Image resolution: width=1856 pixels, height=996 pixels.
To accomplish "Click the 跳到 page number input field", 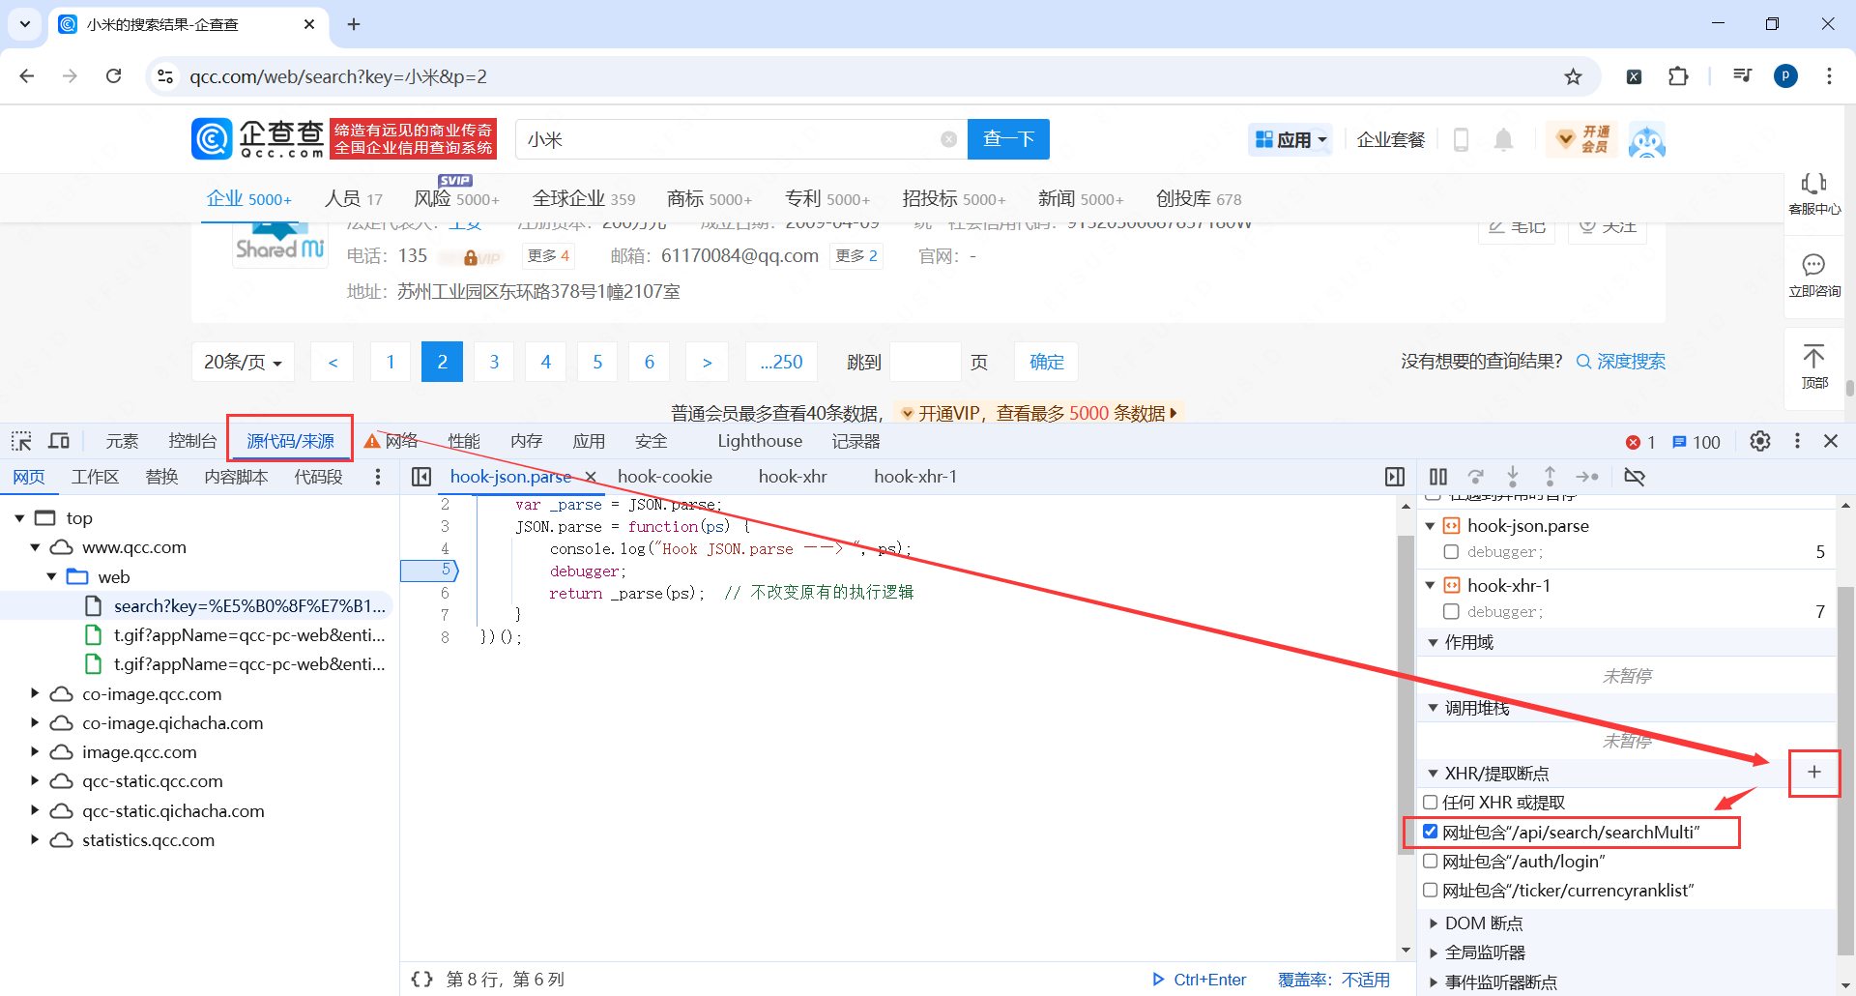I will [x=925, y=362].
